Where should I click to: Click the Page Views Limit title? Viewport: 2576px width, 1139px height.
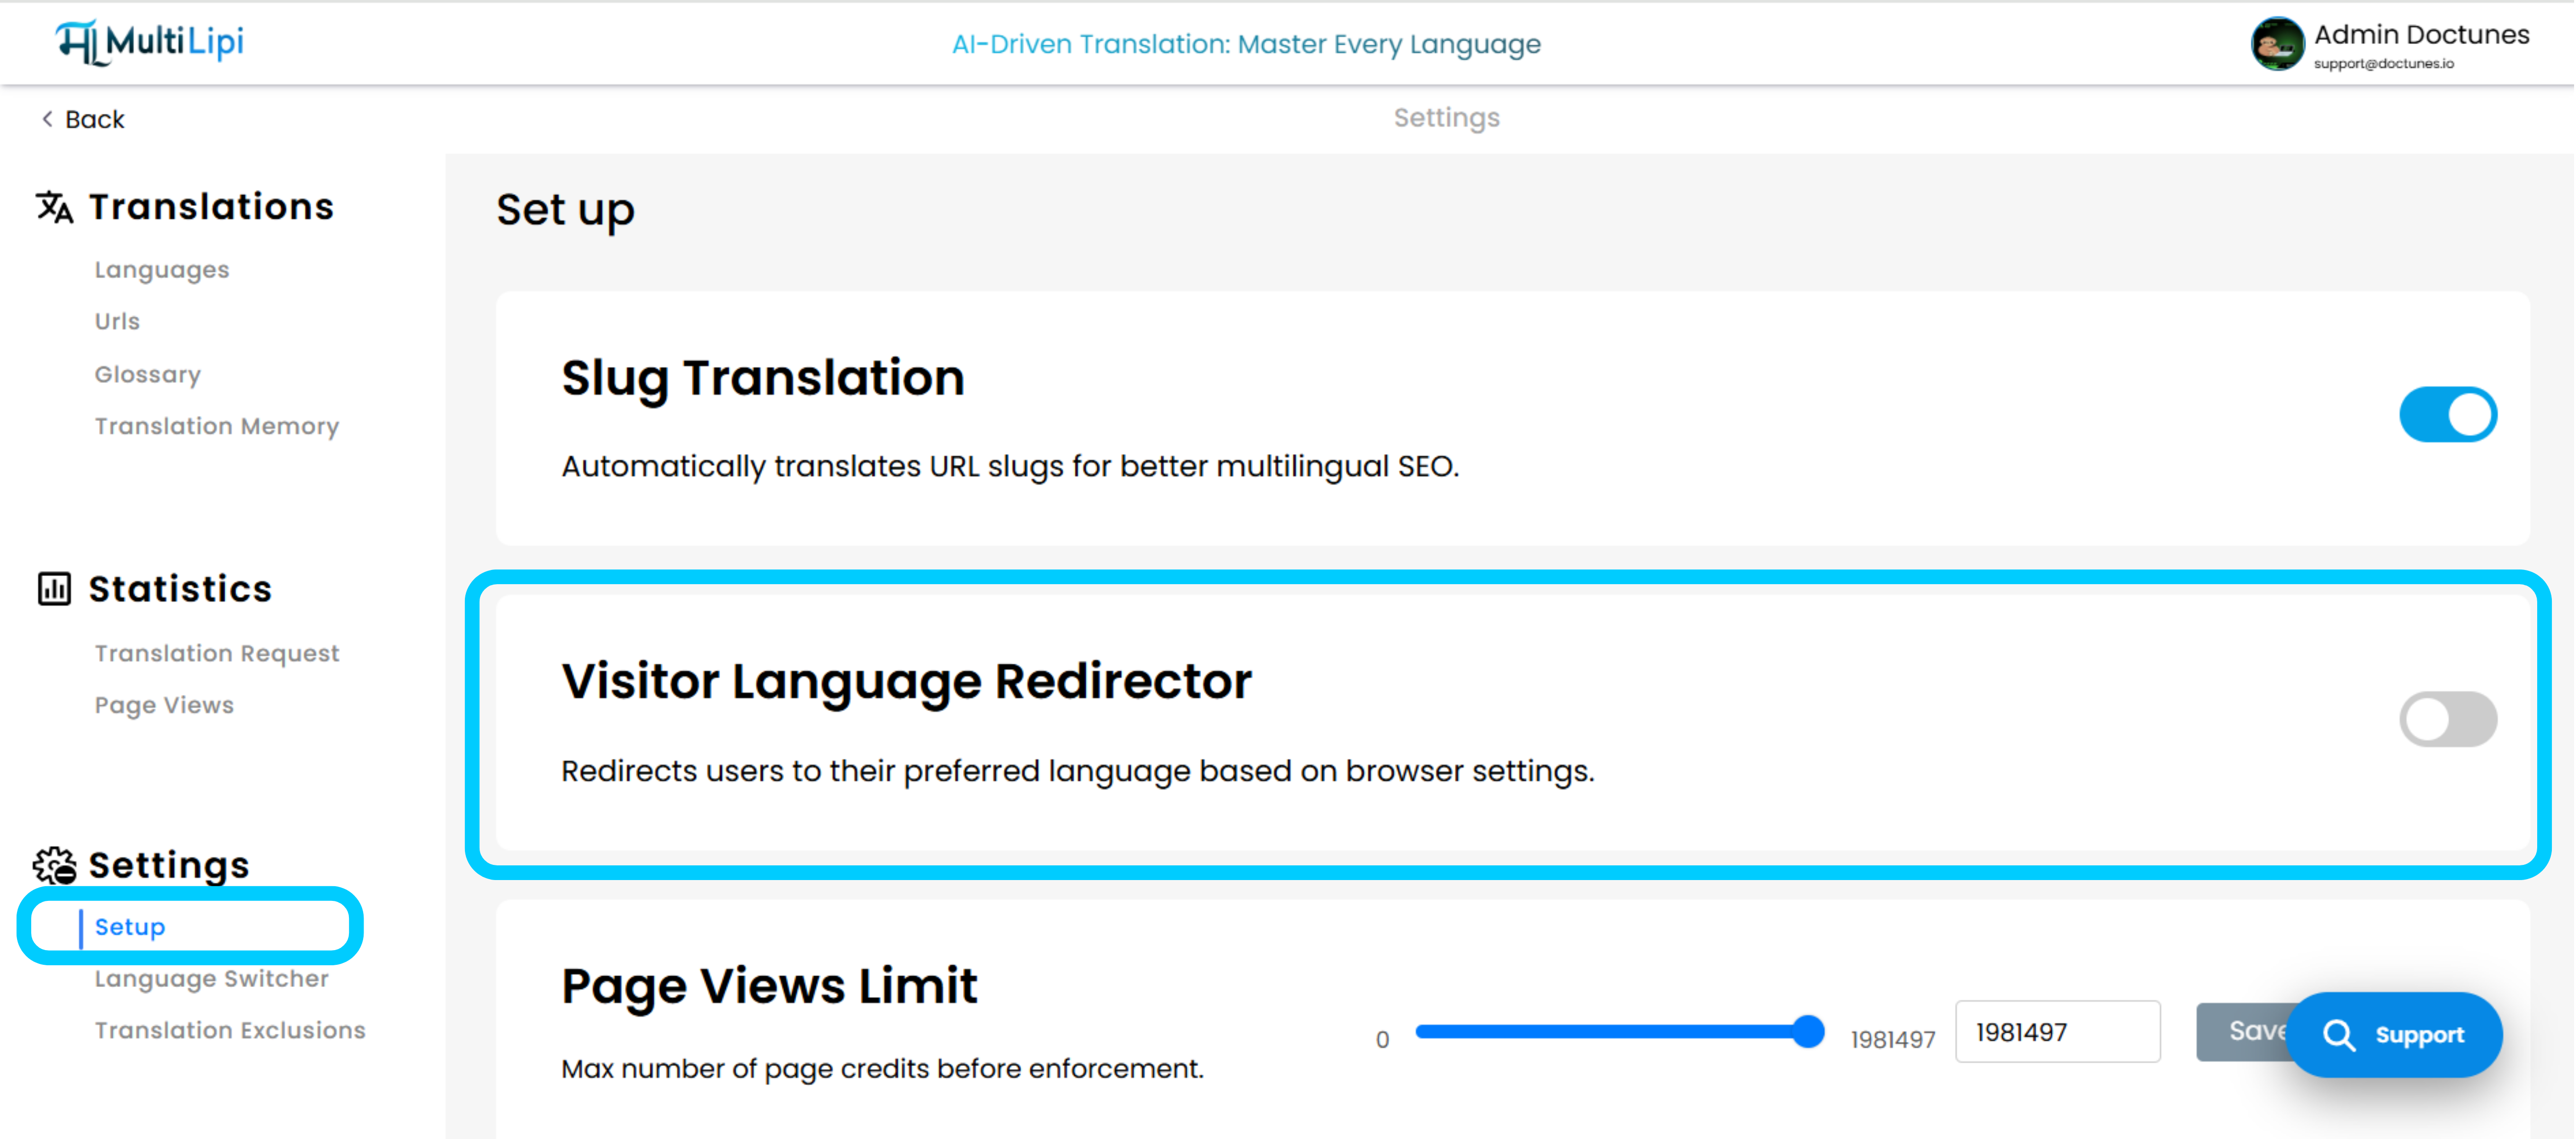769,987
